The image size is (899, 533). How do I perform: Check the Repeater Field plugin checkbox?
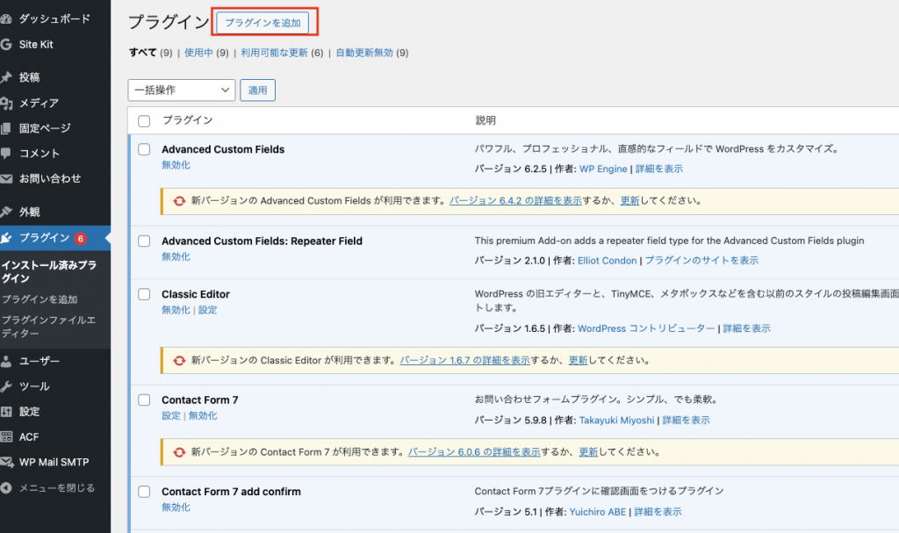[x=144, y=241]
